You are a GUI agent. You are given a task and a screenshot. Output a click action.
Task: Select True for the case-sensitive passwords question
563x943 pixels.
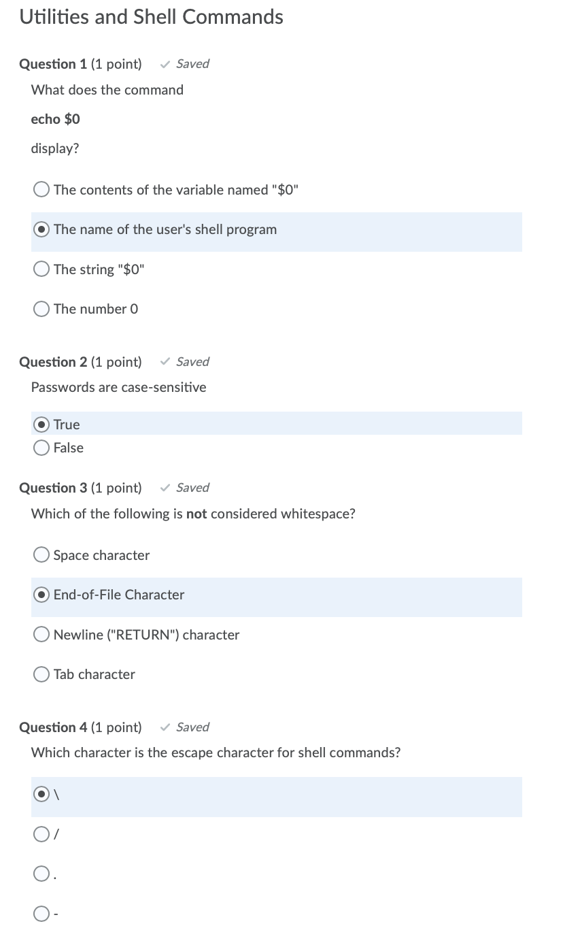click(x=41, y=424)
